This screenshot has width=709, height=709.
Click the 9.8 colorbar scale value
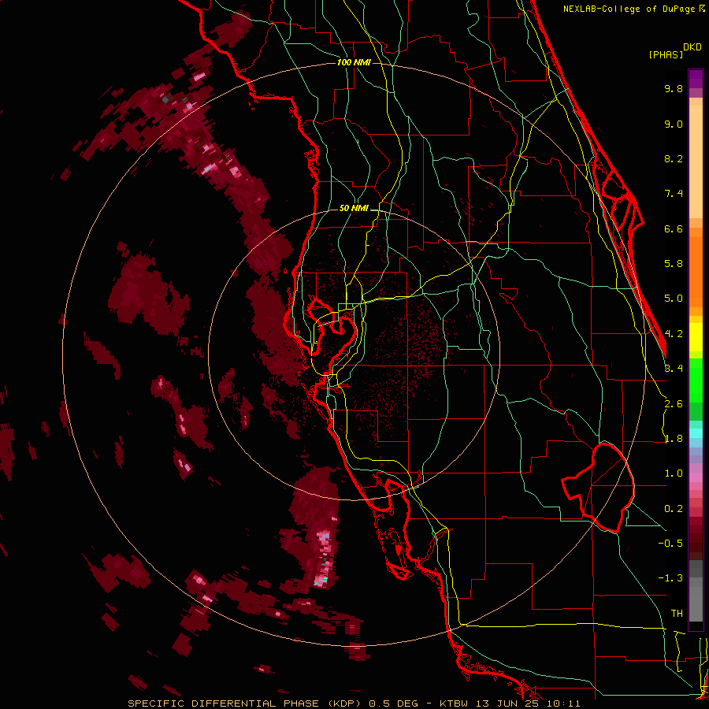pyautogui.click(x=674, y=88)
